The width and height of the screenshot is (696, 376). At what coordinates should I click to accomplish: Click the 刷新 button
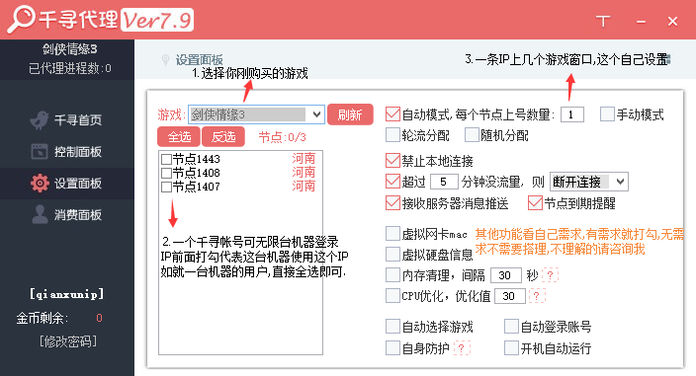pyautogui.click(x=350, y=114)
